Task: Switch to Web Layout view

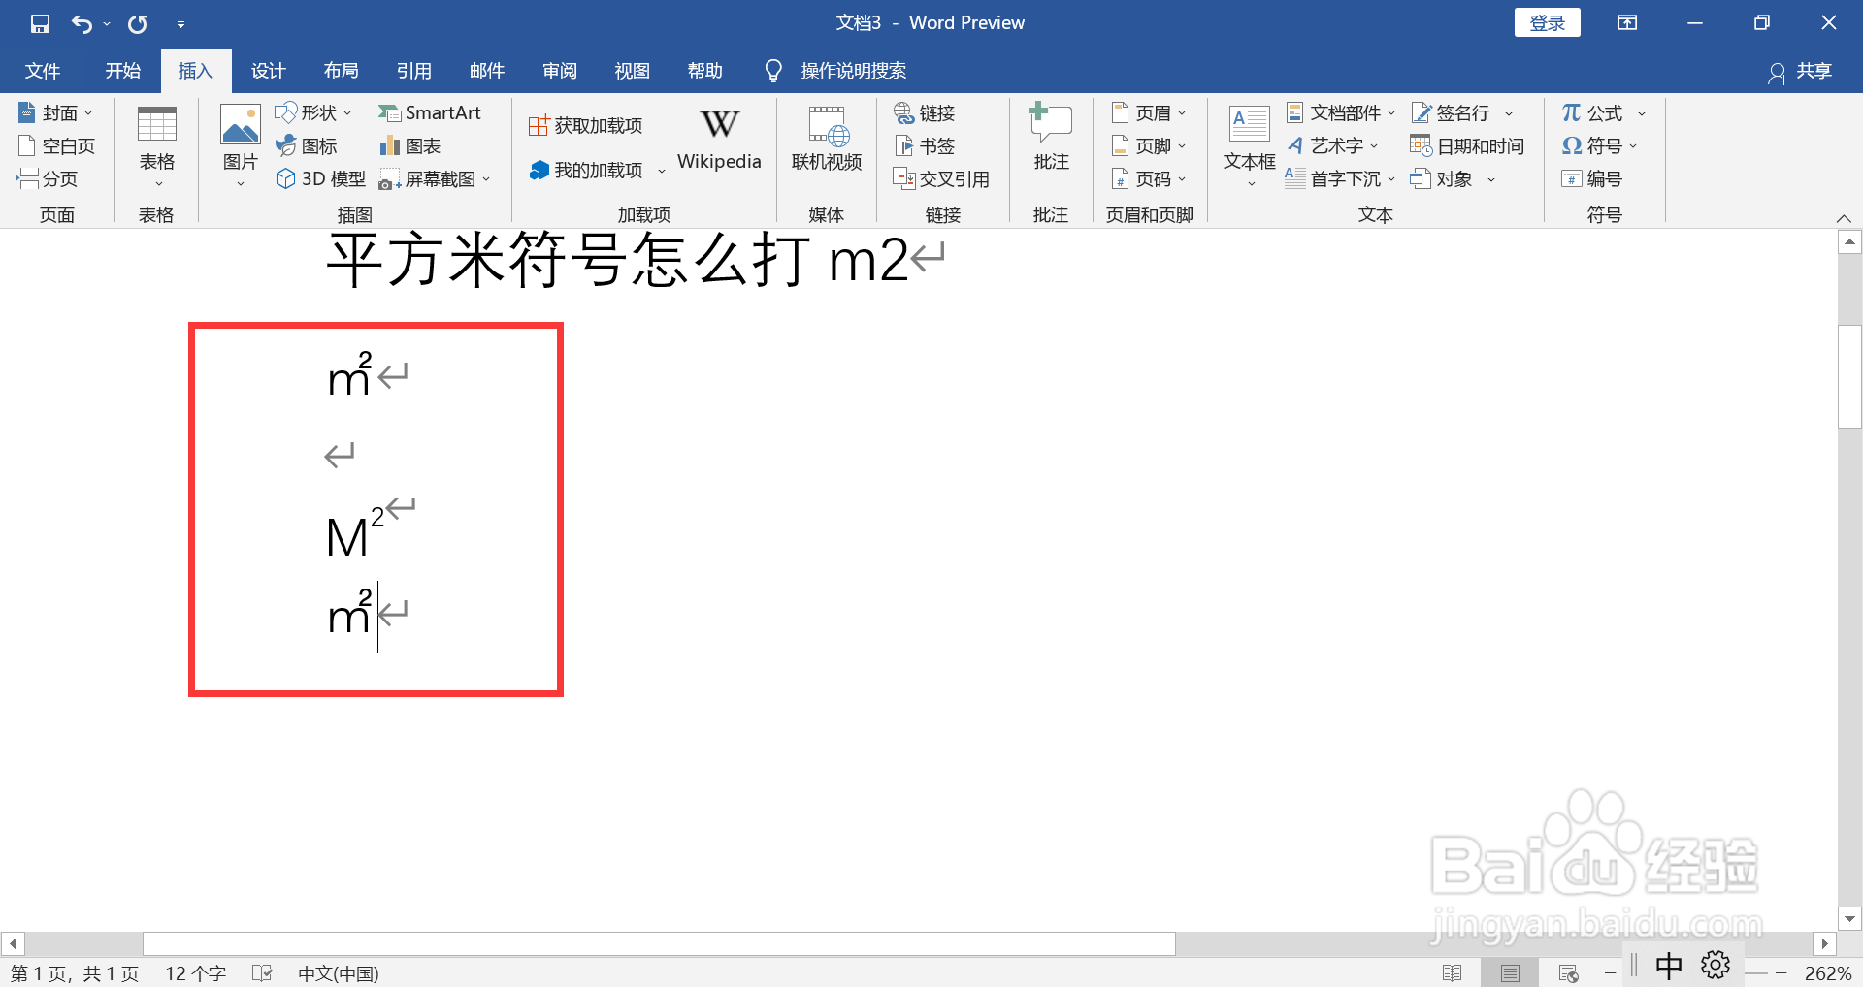Action: click(1567, 972)
